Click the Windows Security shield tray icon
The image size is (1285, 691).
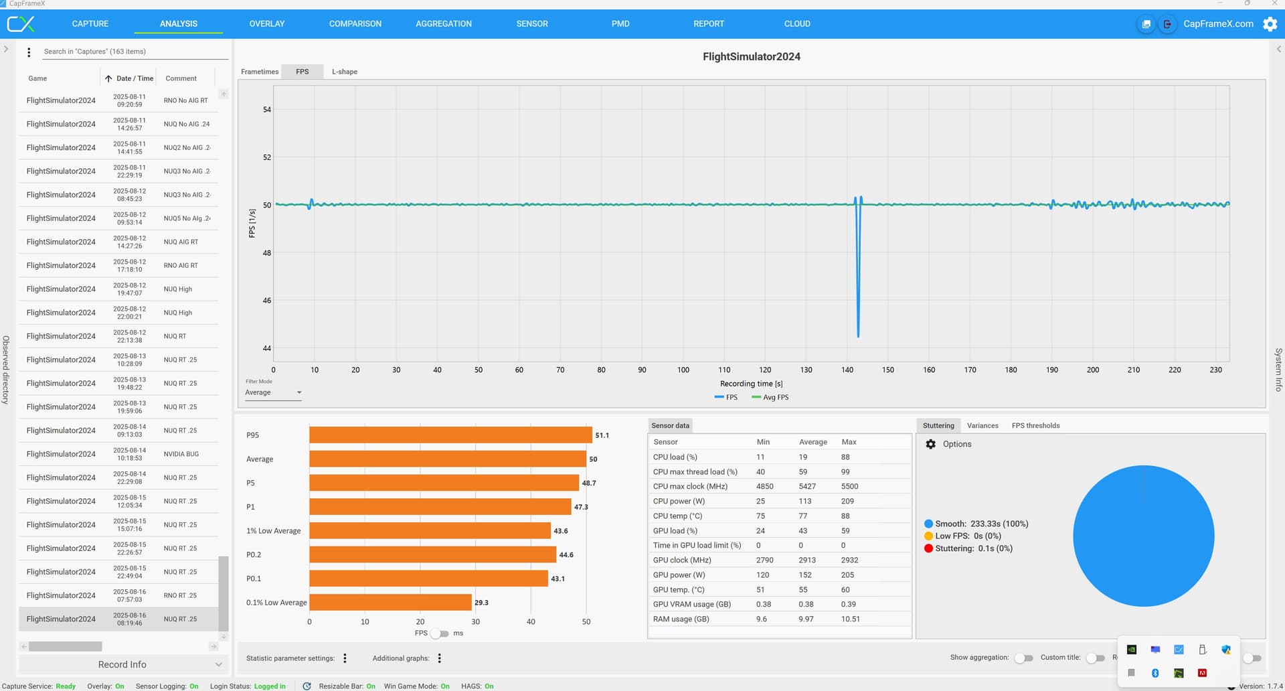pyautogui.click(x=1225, y=649)
